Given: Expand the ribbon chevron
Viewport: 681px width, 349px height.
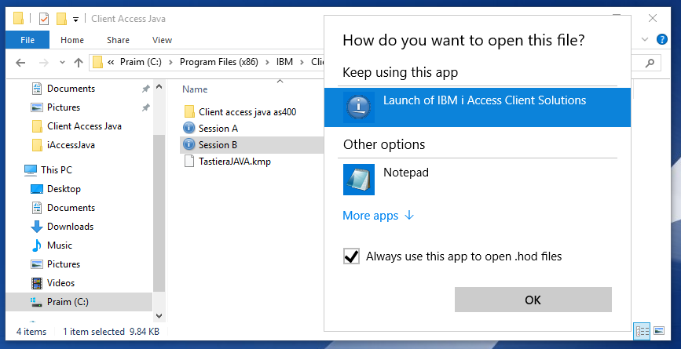Looking at the screenshot, I should 645,39.
